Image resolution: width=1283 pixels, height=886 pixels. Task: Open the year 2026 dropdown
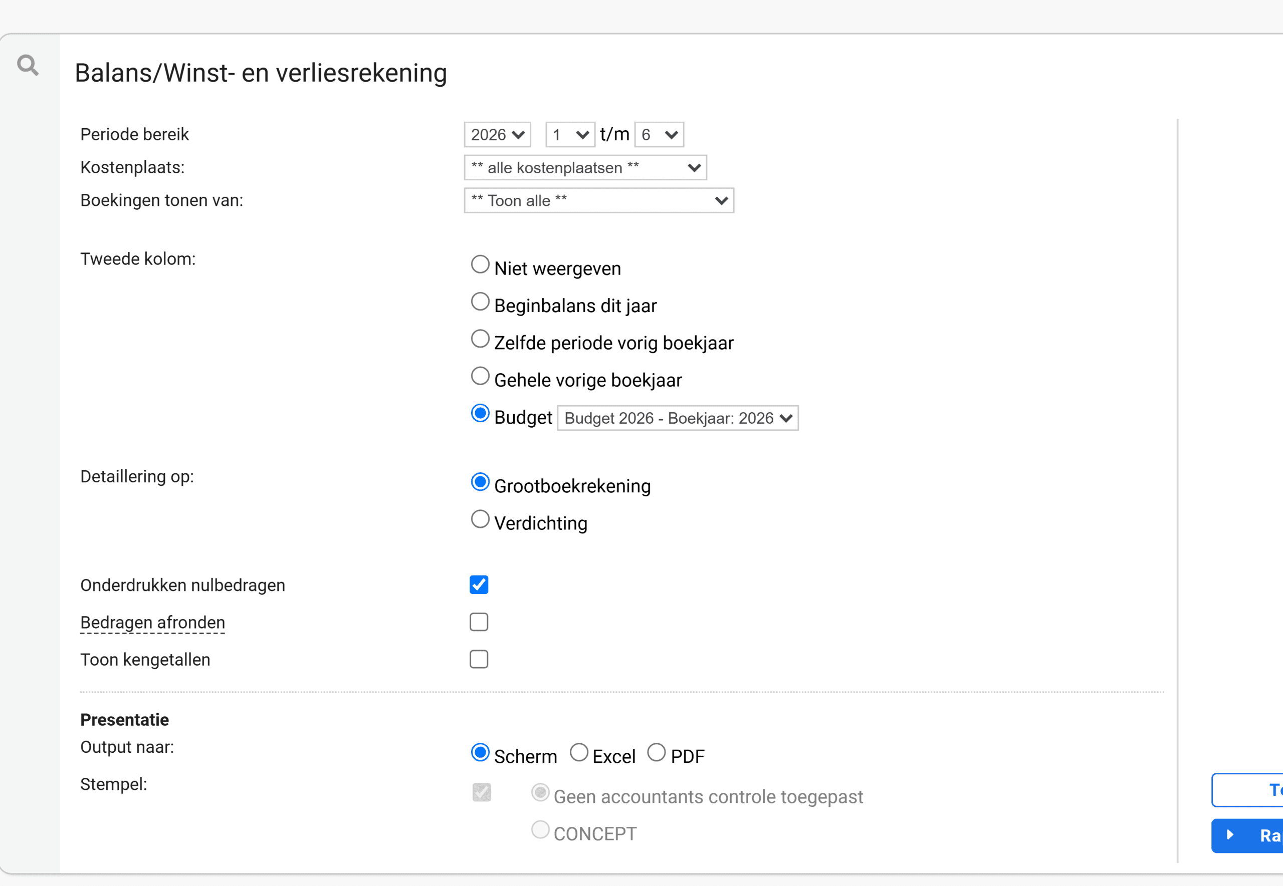(497, 134)
